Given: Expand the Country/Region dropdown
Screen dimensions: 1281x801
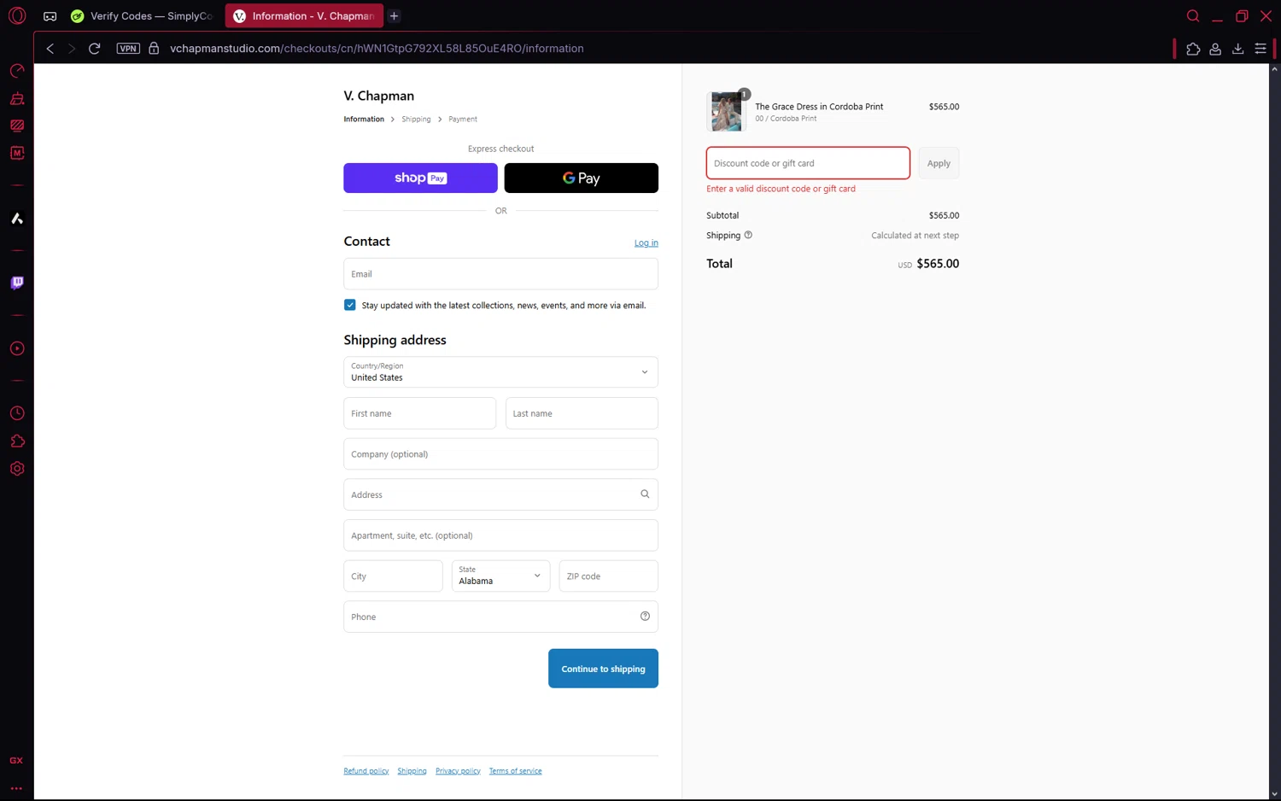Looking at the screenshot, I should coord(500,372).
